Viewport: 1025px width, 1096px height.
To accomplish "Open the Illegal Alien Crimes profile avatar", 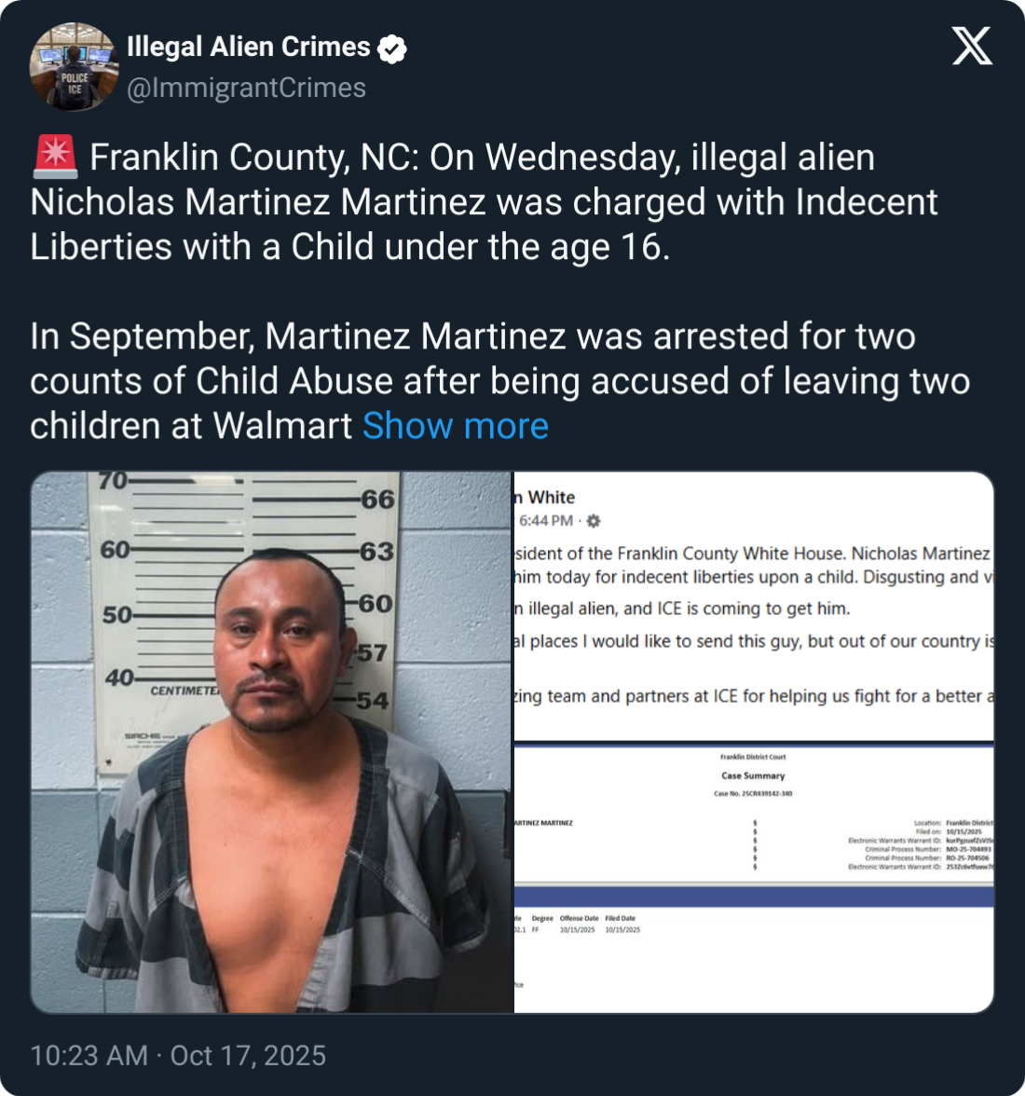I will pyautogui.click(x=74, y=67).
